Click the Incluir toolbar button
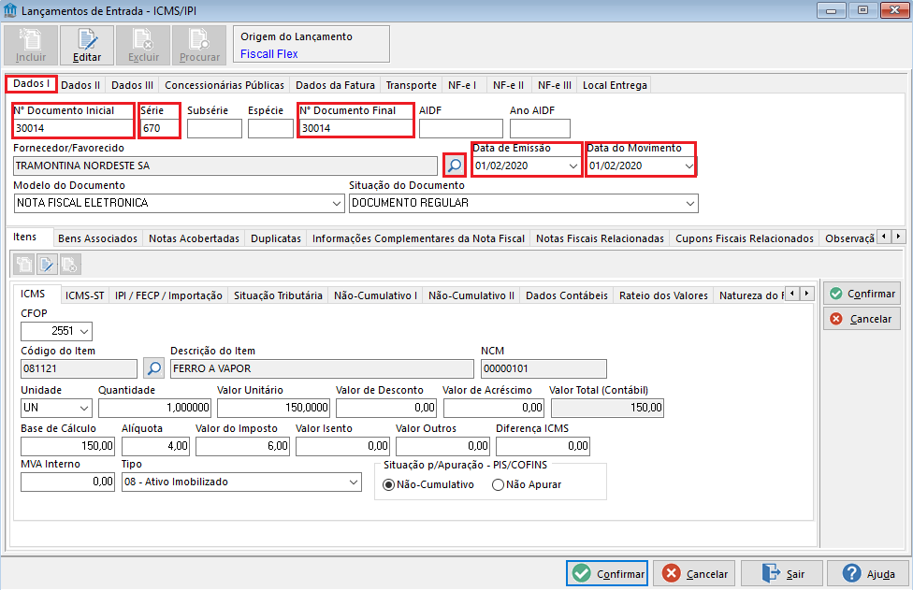 coord(31,46)
